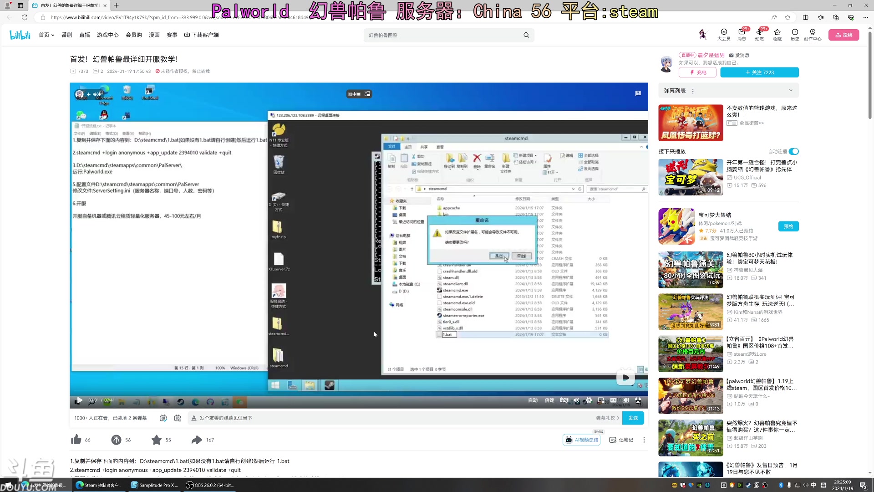Open the 幻兽帕鲁联机实玩测评 video thumbnail

pyautogui.click(x=691, y=312)
